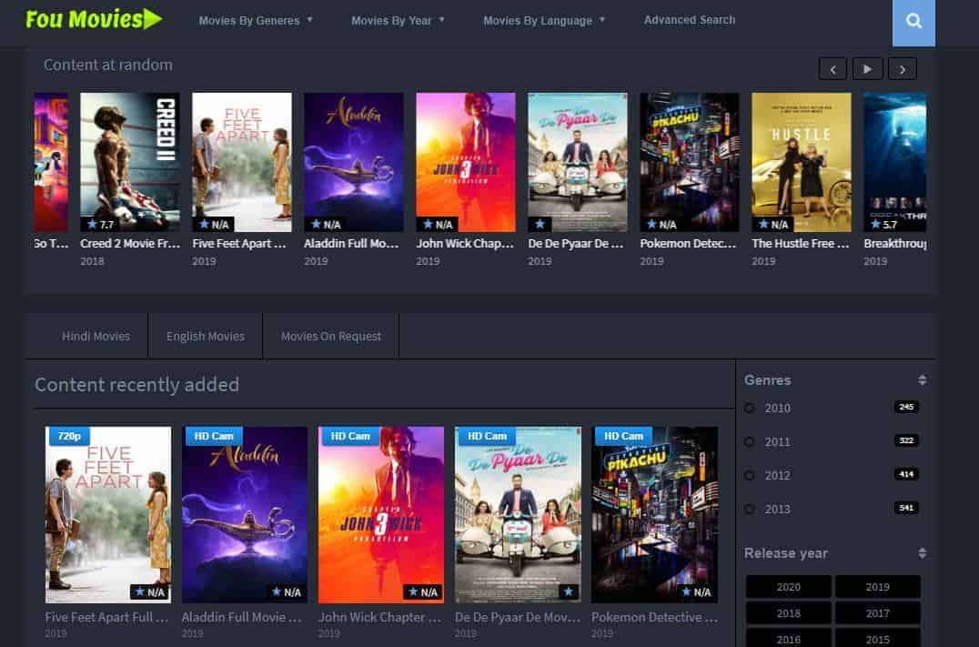Open Five Feet Apart poster in random carousel
This screenshot has height=647, width=979.
(242, 162)
